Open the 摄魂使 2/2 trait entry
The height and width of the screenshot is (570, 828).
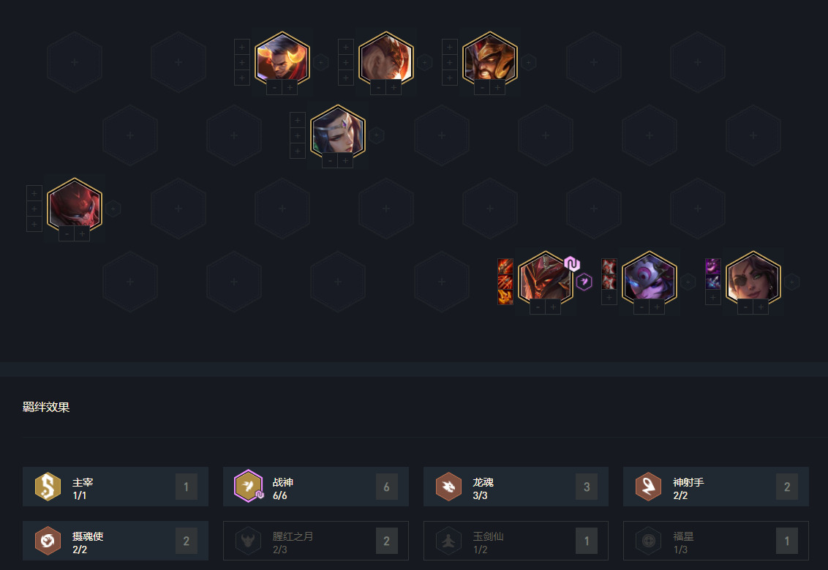[x=116, y=541]
